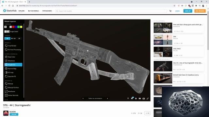
Task: Pick the blue wireframe color swatch
Action: 16,27
